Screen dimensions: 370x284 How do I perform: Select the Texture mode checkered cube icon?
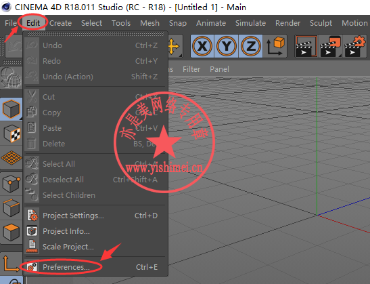click(x=11, y=134)
